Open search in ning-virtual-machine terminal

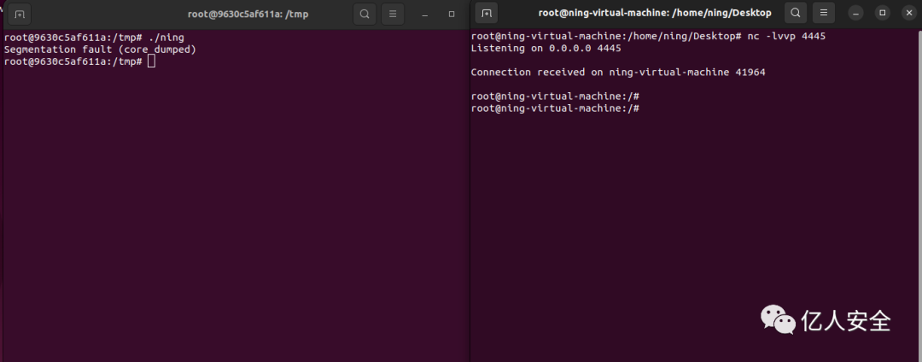pyautogui.click(x=796, y=12)
